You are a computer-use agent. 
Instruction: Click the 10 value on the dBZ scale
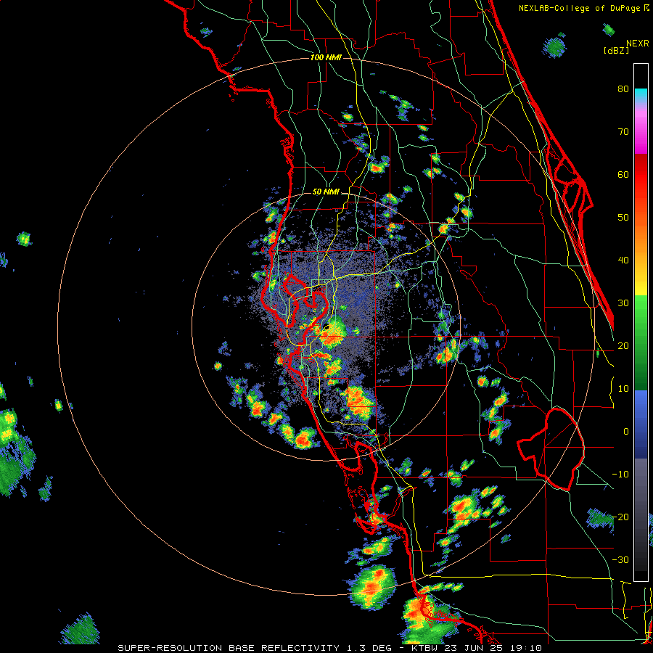(x=623, y=389)
